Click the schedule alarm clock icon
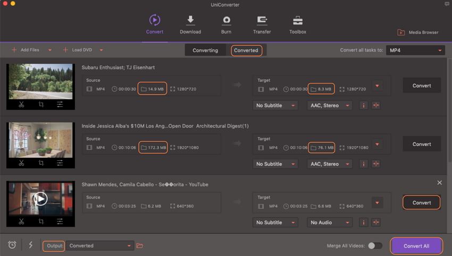Screen dimensions: 452x256 pos(12,245)
